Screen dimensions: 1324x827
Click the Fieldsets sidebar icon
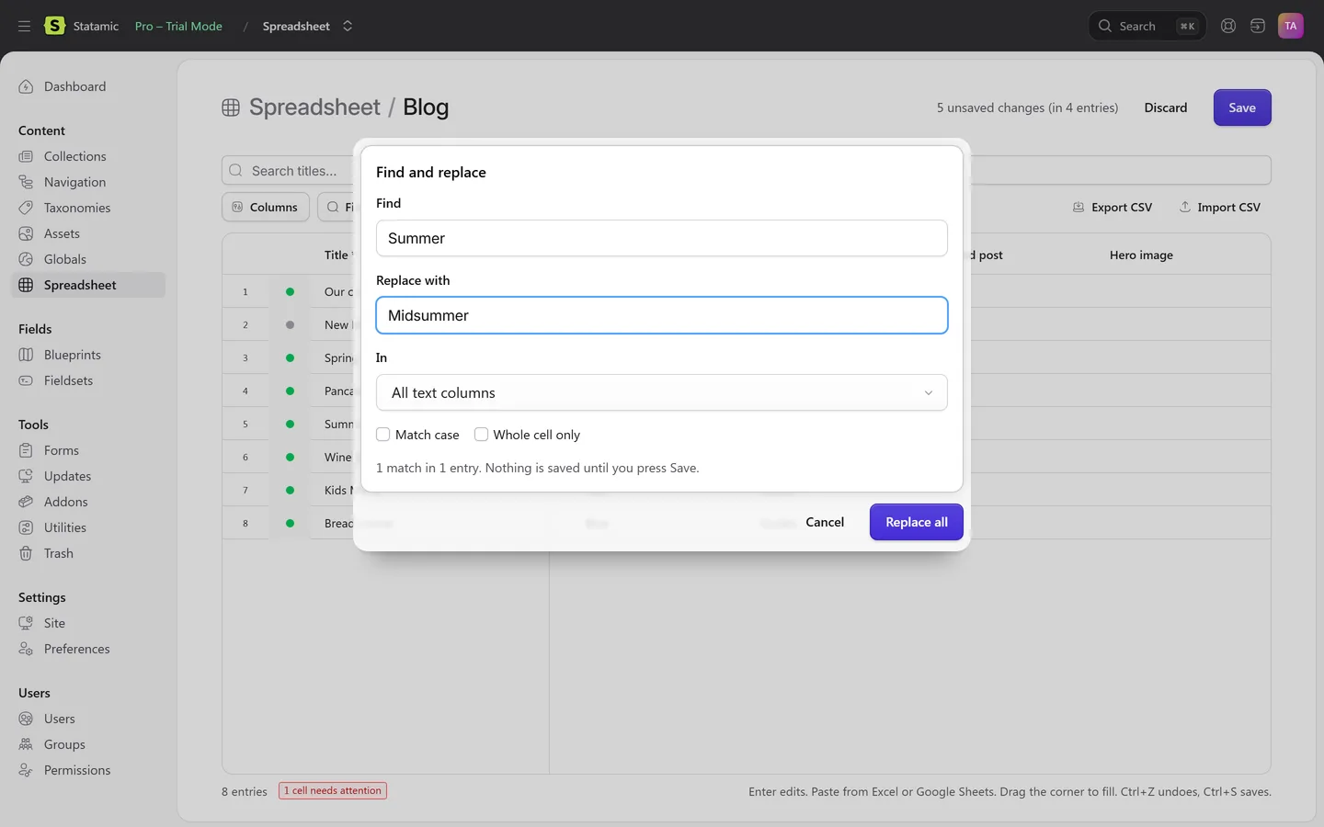tap(26, 380)
